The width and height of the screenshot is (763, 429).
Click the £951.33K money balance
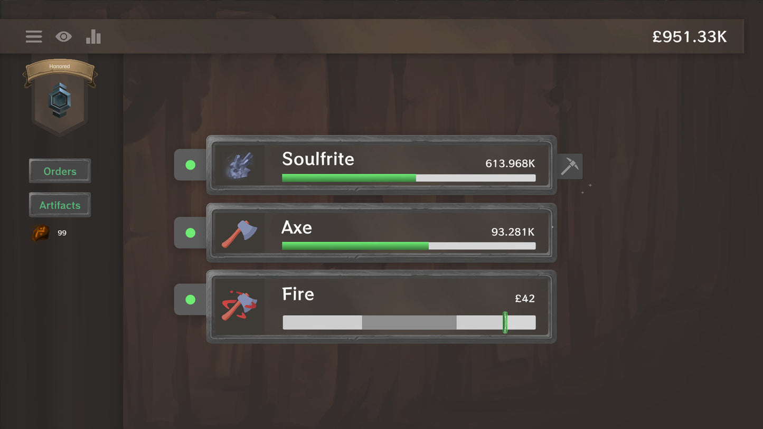[690, 36]
